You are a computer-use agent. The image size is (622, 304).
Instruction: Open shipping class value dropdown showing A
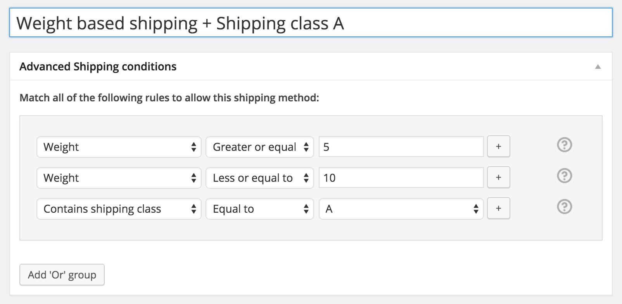(x=401, y=209)
